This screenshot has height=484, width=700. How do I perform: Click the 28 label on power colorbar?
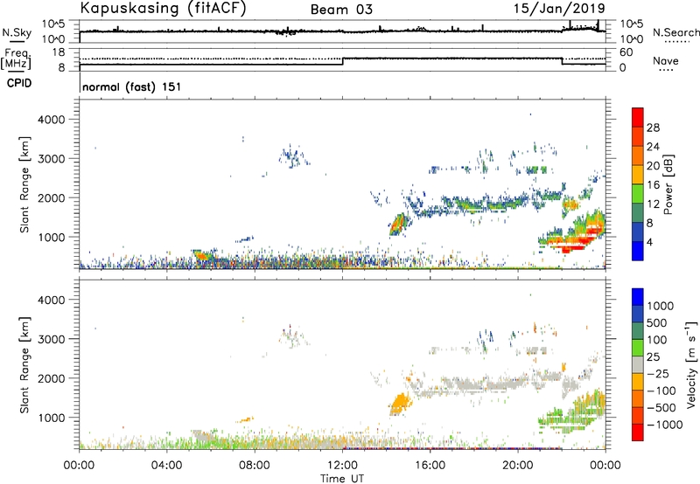tap(653, 128)
